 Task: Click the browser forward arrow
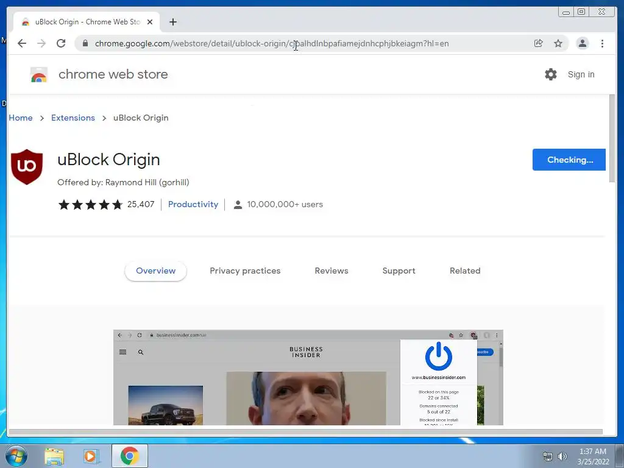[41, 43]
